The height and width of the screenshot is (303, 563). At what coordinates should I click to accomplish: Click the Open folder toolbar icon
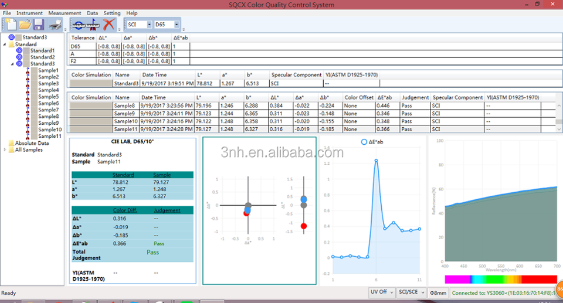pos(25,25)
